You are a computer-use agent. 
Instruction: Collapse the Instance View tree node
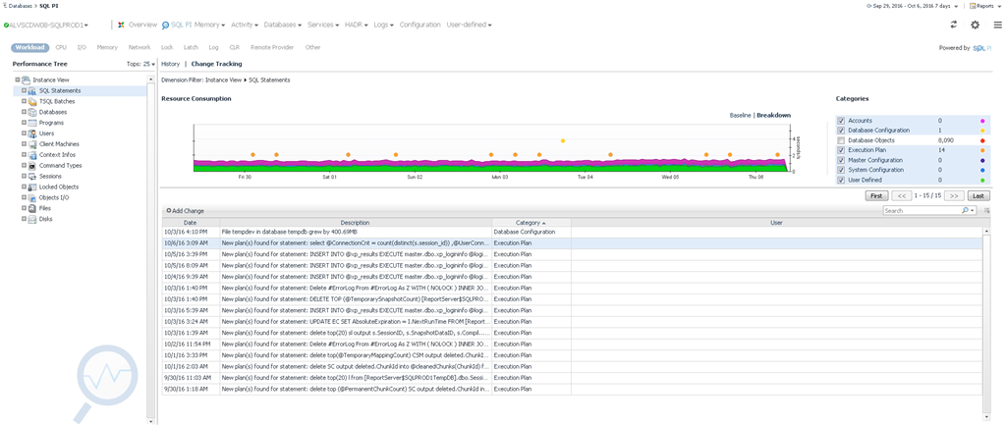(18, 80)
